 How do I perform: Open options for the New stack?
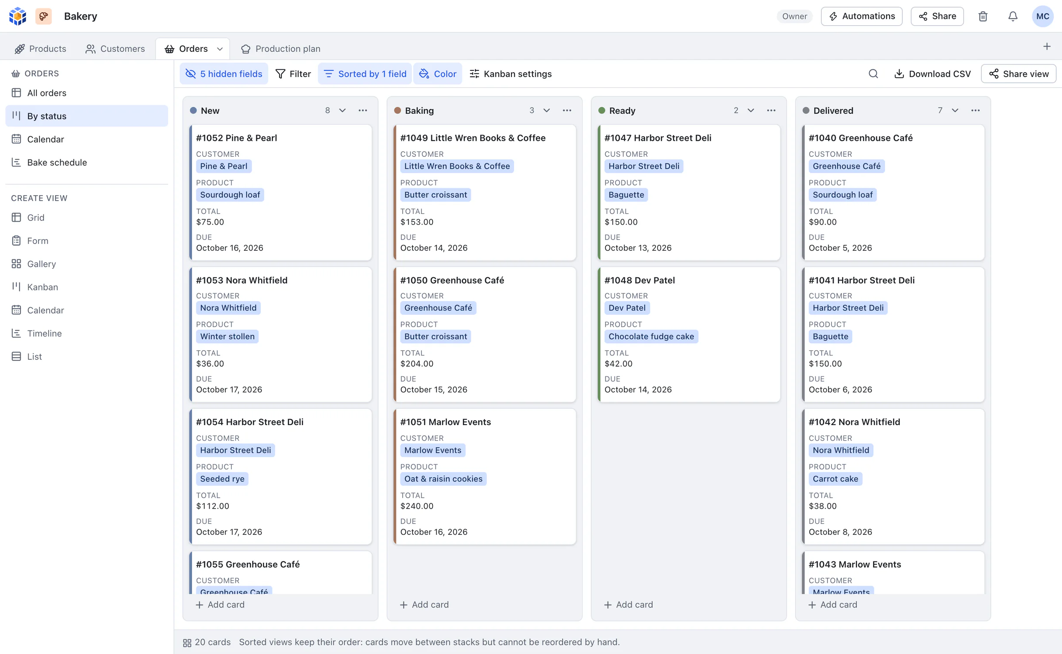coord(363,110)
